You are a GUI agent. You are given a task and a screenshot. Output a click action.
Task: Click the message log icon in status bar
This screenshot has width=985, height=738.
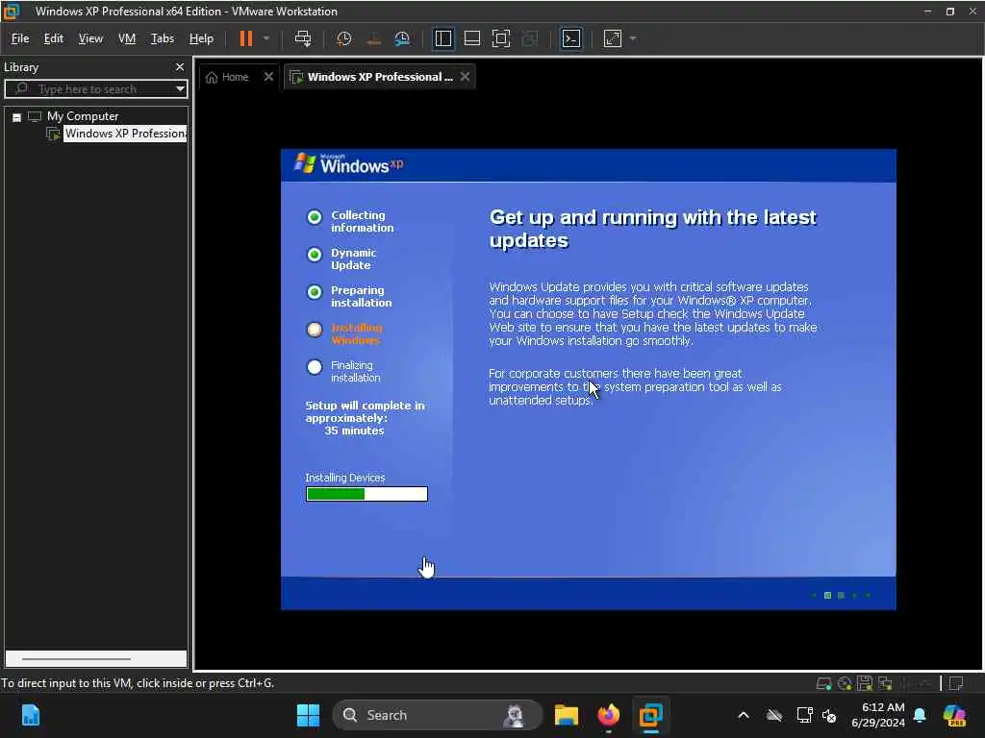(x=956, y=683)
